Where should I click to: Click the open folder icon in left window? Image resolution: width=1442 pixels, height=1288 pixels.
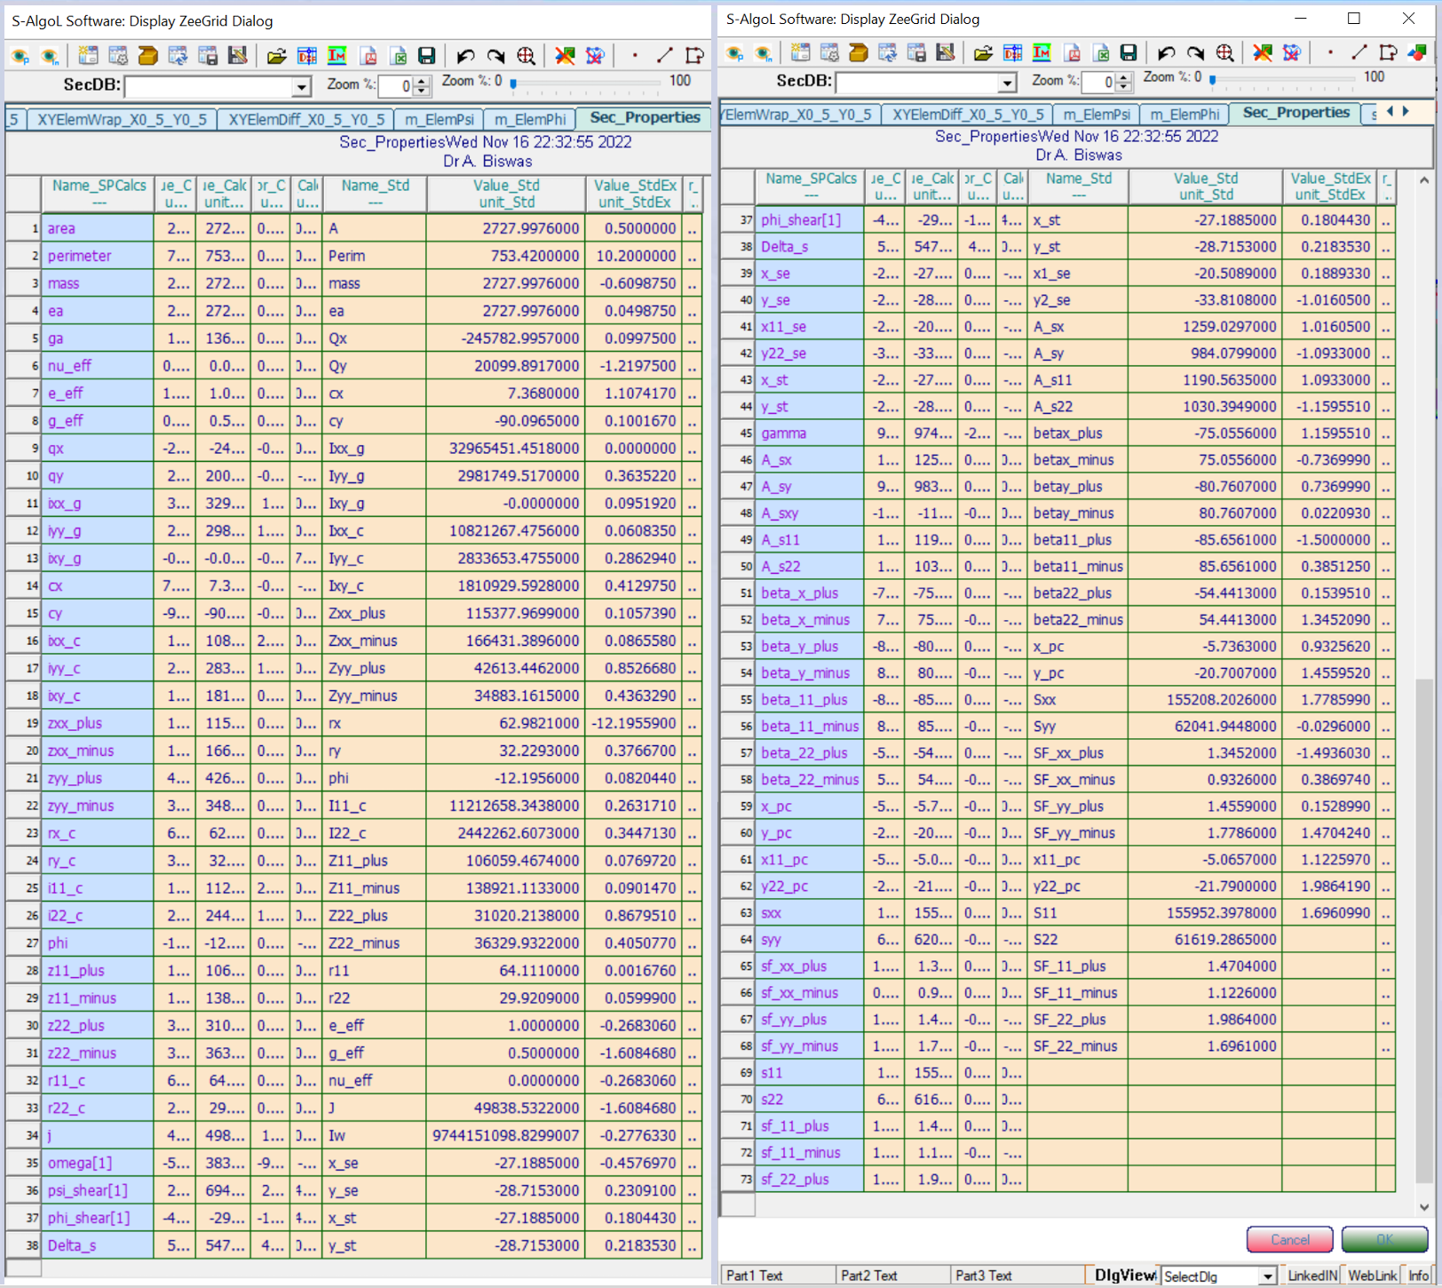pyautogui.click(x=276, y=56)
